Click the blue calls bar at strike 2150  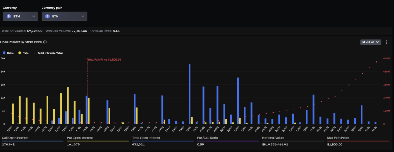click(x=217, y=105)
